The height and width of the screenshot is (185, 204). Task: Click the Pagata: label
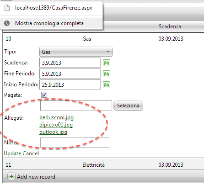tap(13, 95)
